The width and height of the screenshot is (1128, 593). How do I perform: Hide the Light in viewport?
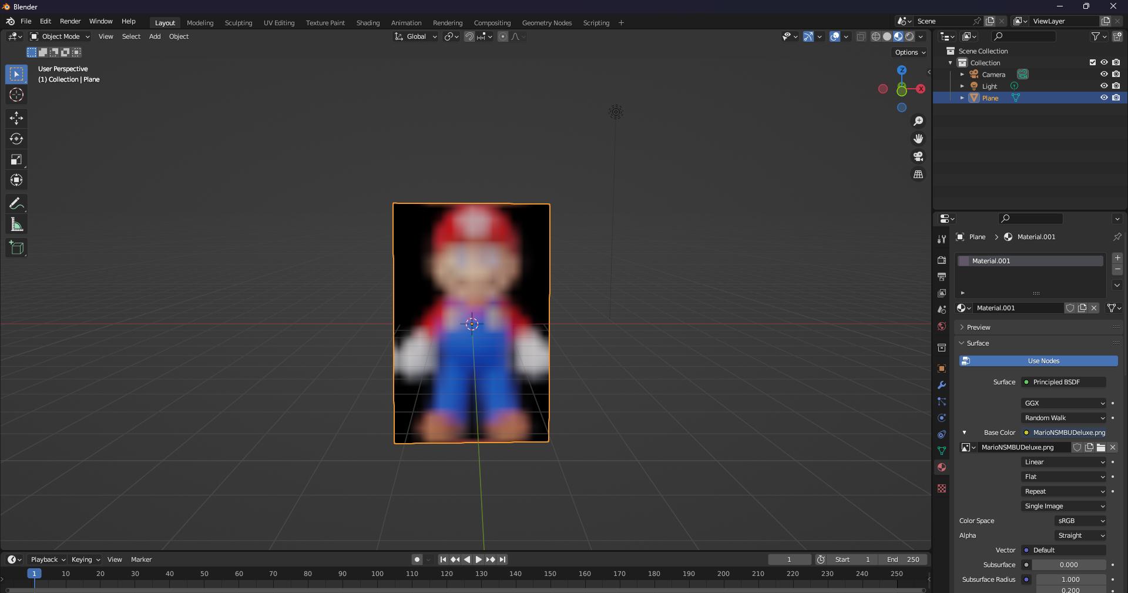(x=1104, y=86)
